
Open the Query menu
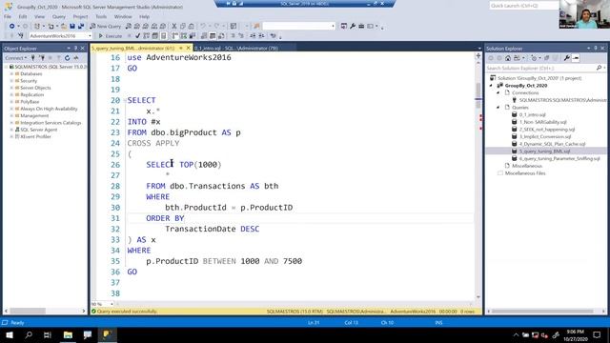(x=59, y=17)
